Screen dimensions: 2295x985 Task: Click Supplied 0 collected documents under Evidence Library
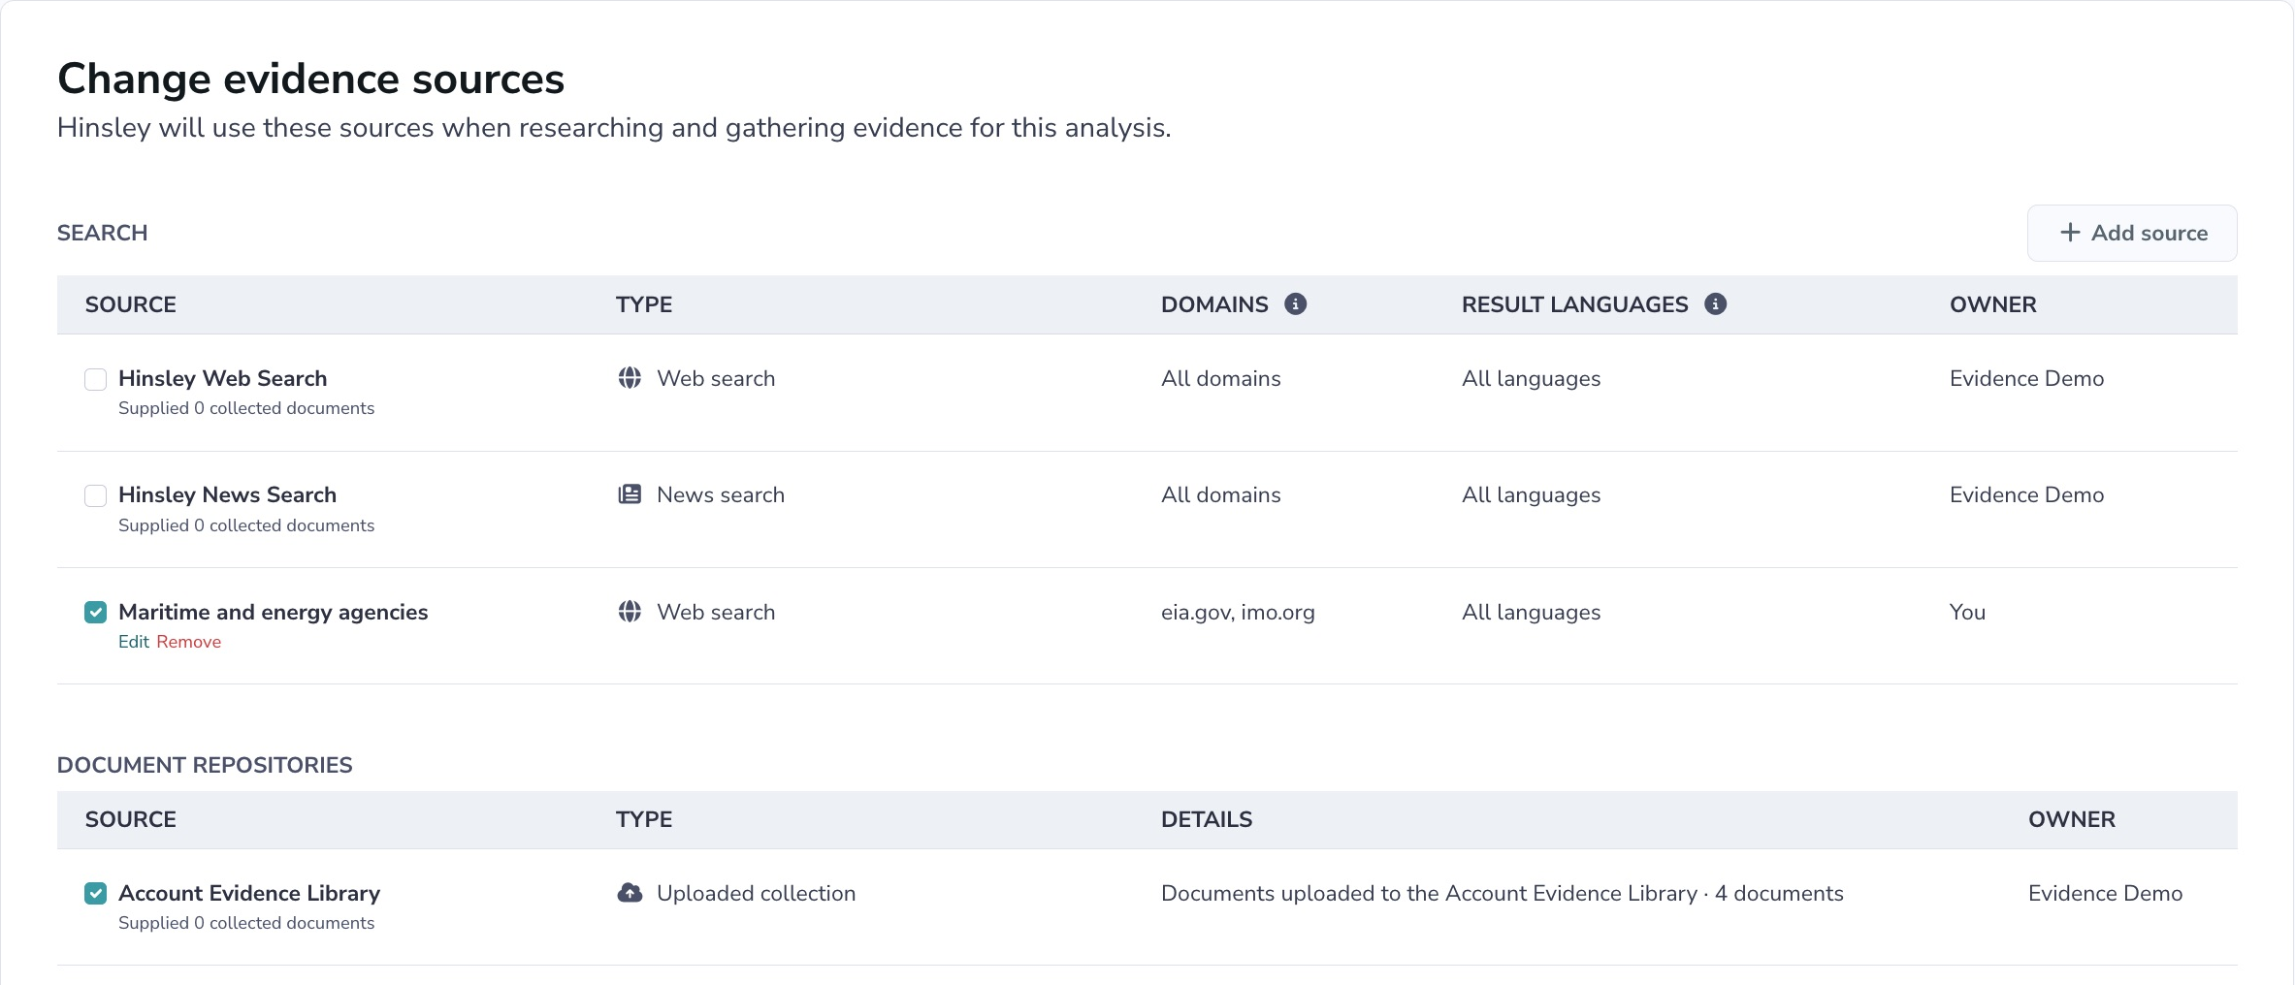coord(246,923)
